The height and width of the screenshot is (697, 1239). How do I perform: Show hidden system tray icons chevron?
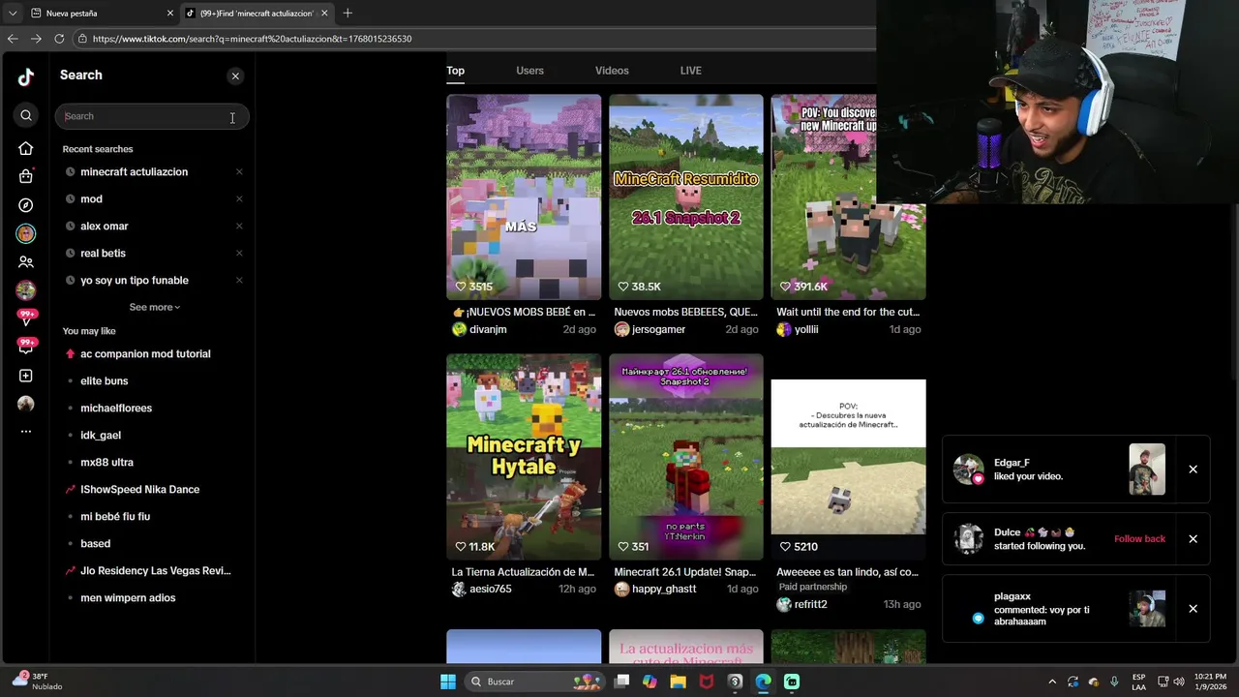1052,682
